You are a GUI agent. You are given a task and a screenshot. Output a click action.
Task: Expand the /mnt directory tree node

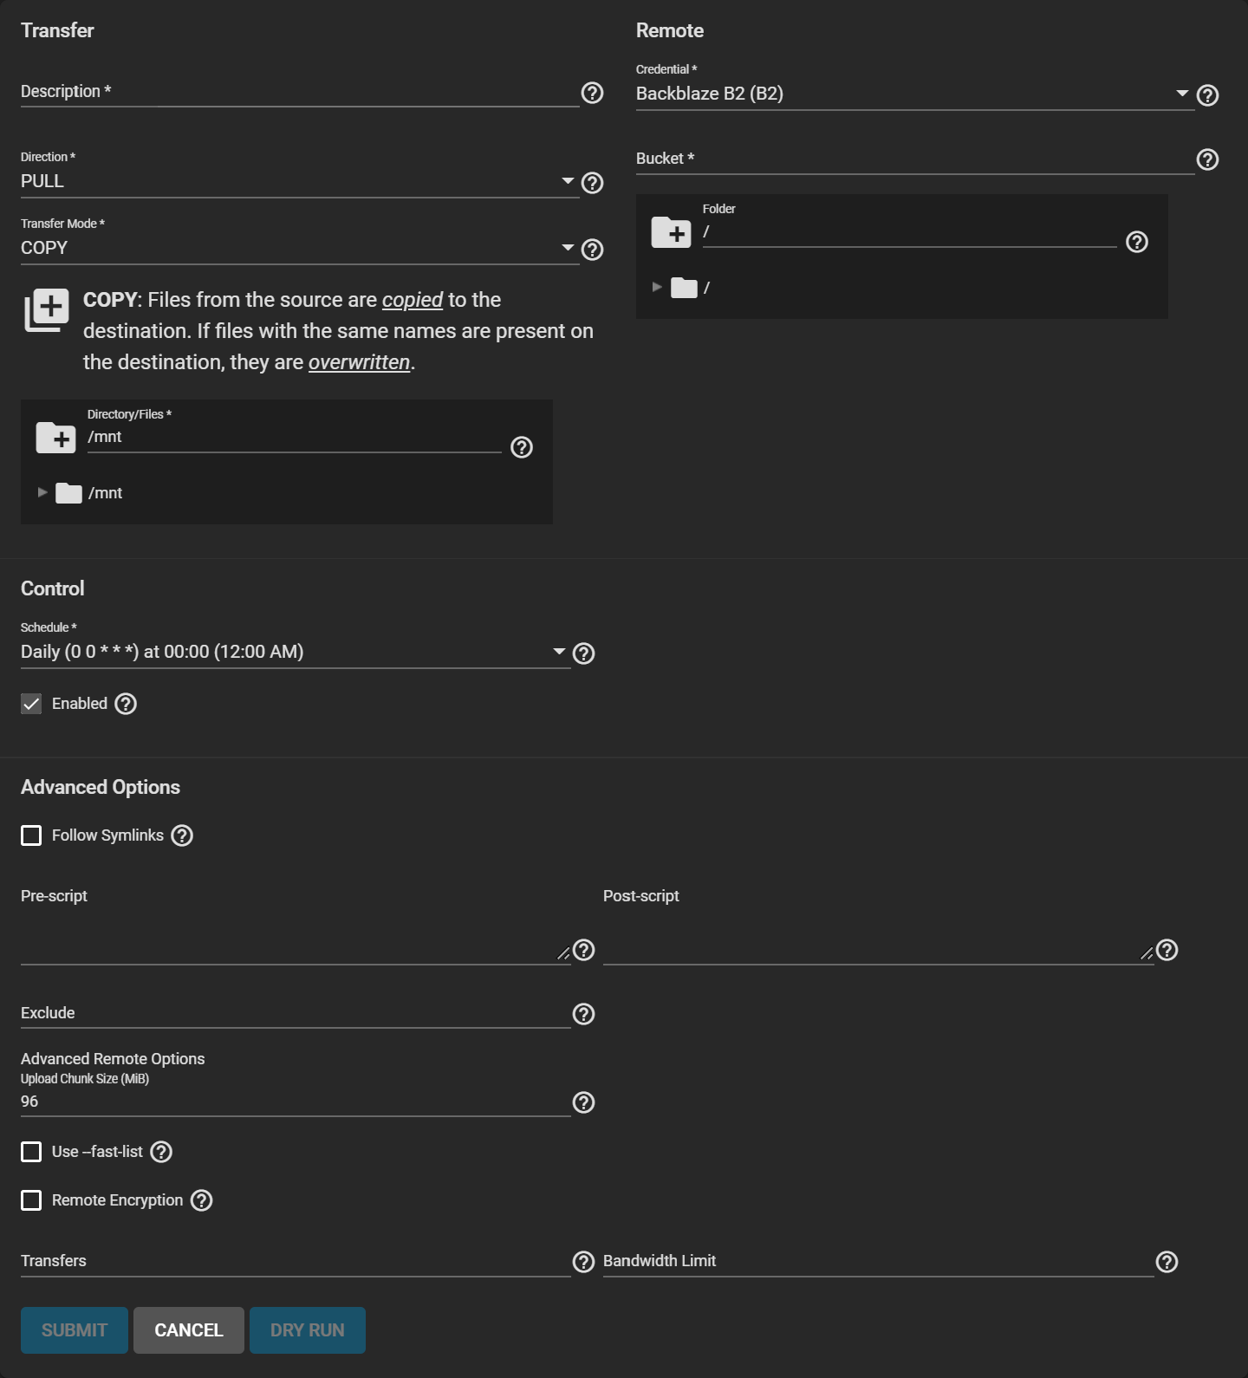(x=42, y=492)
